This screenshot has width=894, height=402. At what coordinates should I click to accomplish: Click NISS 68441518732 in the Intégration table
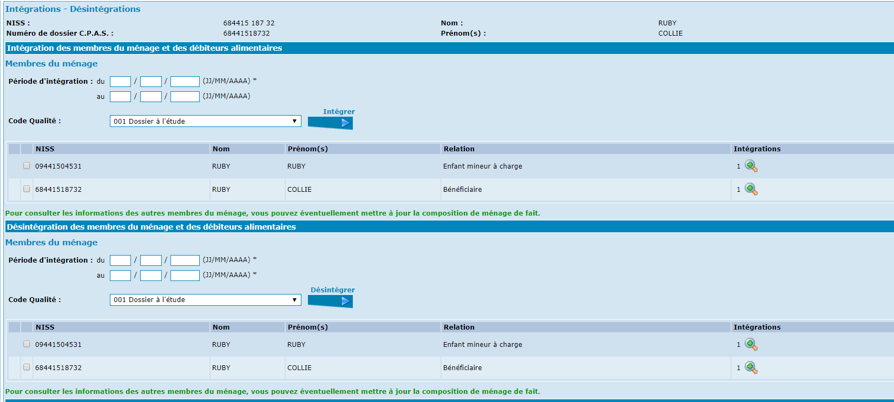pyautogui.click(x=58, y=189)
